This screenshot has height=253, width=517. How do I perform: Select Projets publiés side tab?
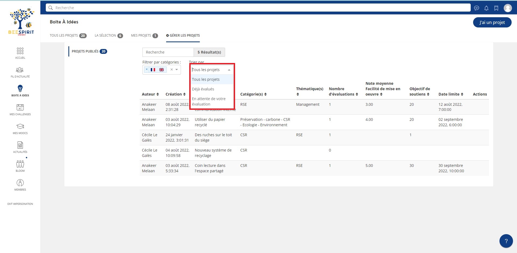89,51
